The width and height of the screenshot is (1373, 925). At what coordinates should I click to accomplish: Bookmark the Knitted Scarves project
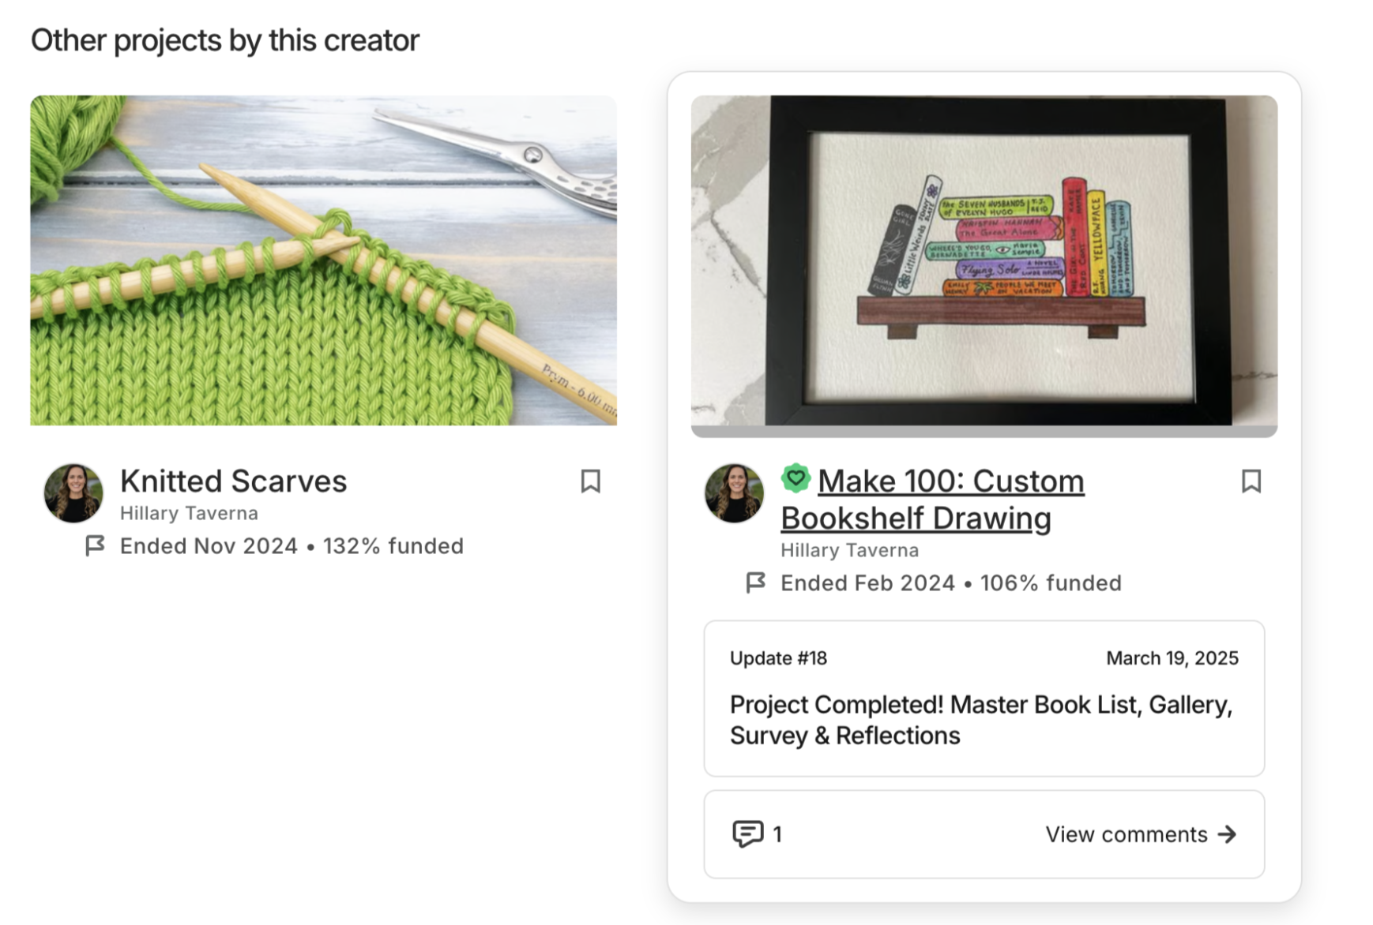(590, 481)
